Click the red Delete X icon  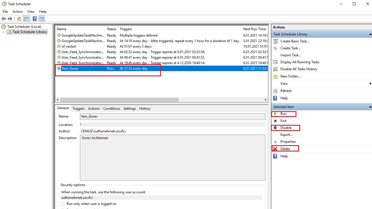pos(275,149)
